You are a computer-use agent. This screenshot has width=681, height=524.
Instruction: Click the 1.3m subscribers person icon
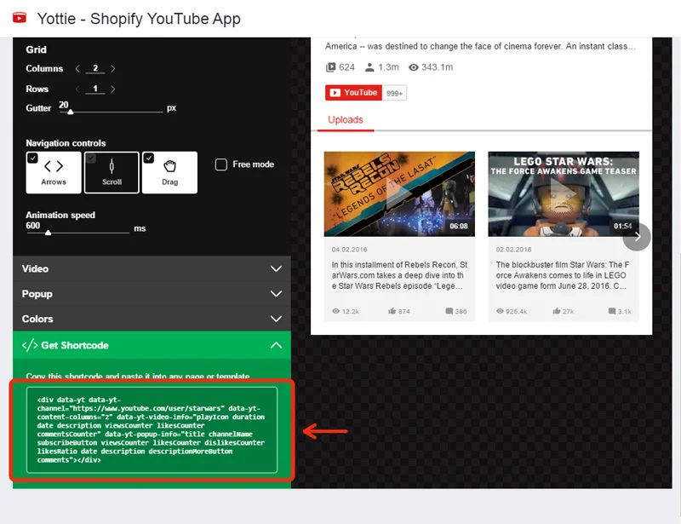(369, 67)
